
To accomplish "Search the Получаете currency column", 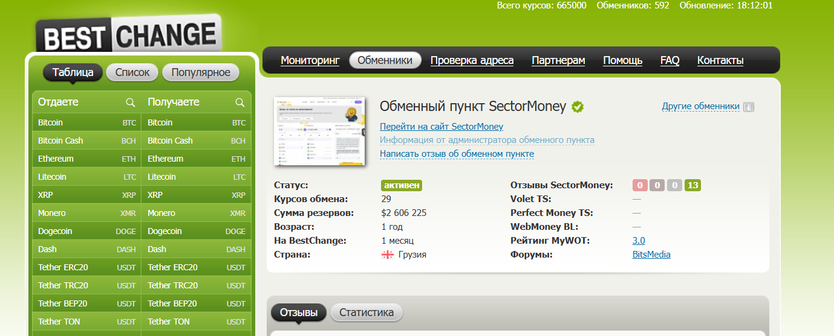I will (x=239, y=103).
